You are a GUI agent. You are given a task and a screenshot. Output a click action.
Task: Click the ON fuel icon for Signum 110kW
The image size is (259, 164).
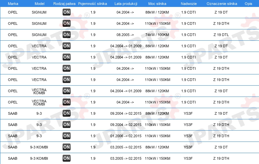tap(67, 23)
